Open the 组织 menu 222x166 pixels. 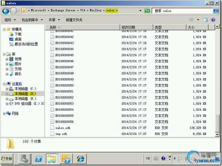click(x=10, y=20)
